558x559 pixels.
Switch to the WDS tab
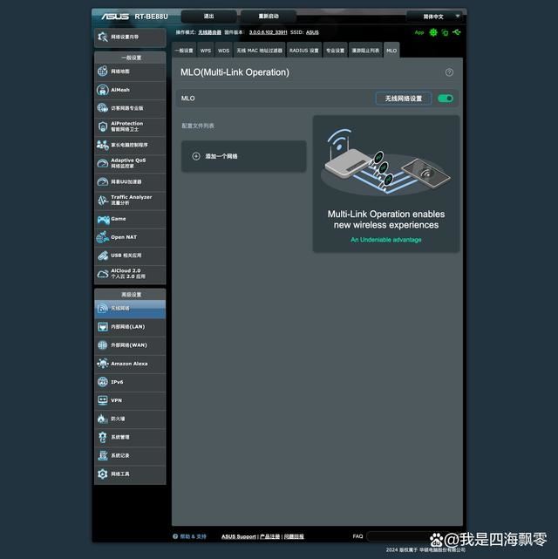click(x=224, y=51)
